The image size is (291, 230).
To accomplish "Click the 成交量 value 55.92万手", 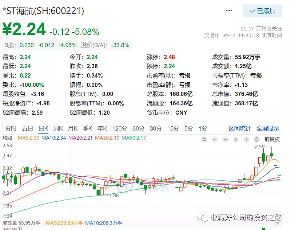I will (248, 57).
